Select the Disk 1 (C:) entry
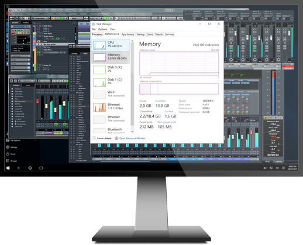The height and width of the screenshot is (245, 303). tap(111, 82)
